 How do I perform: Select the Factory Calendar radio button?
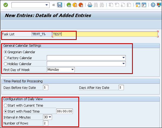tap(5, 58)
